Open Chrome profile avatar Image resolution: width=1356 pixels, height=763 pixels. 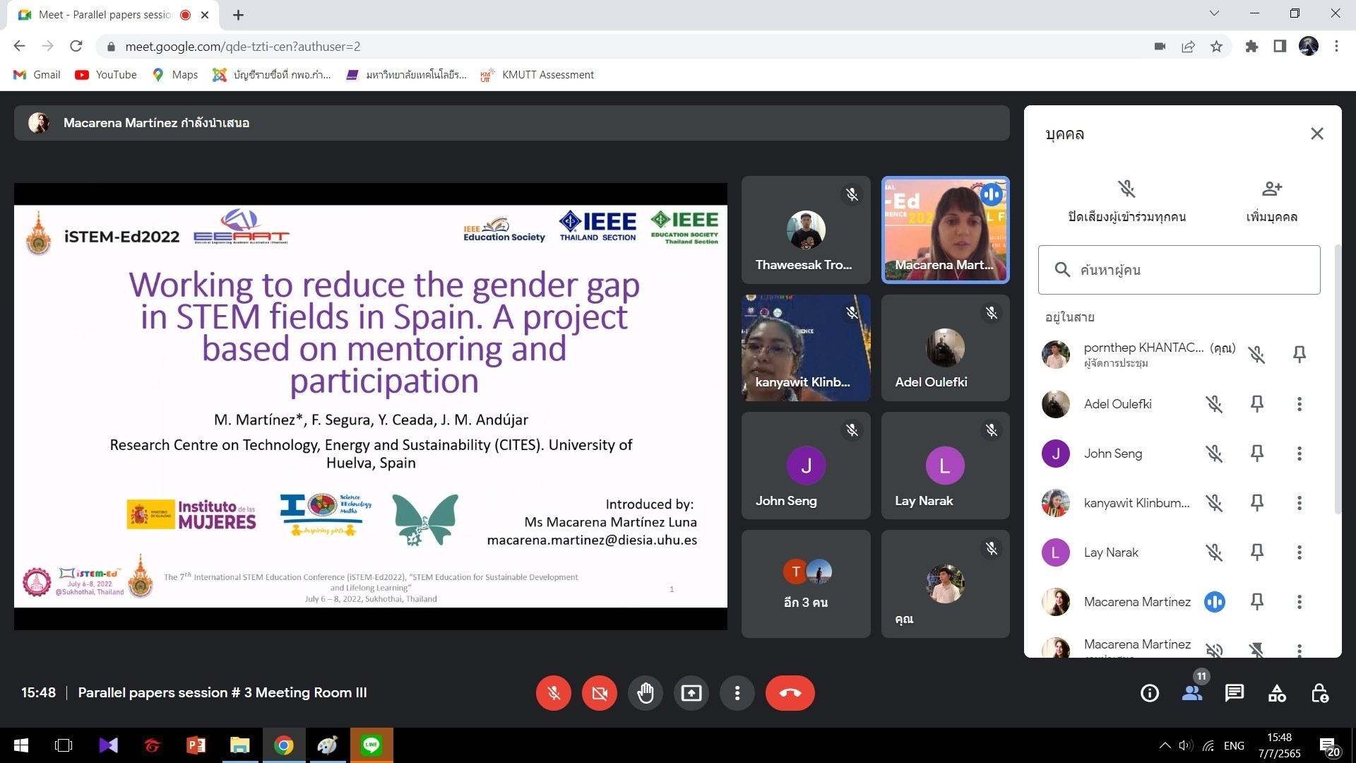click(x=1308, y=47)
